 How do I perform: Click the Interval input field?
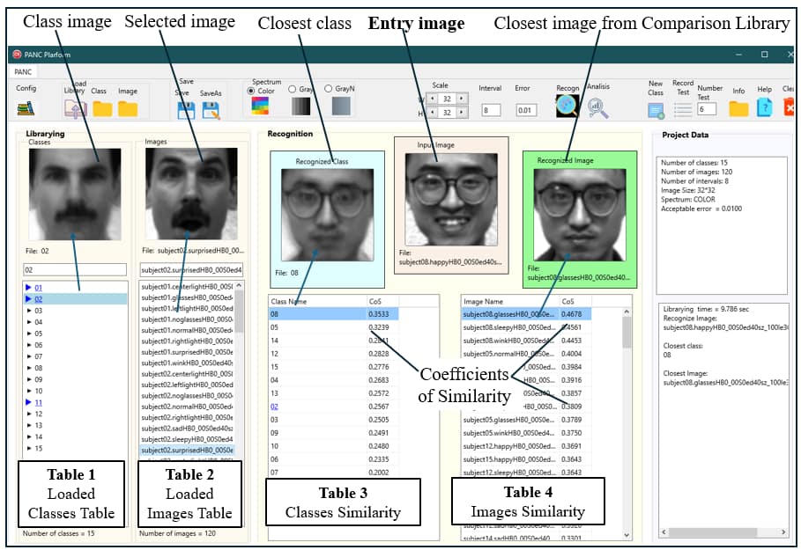pyautogui.click(x=491, y=110)
